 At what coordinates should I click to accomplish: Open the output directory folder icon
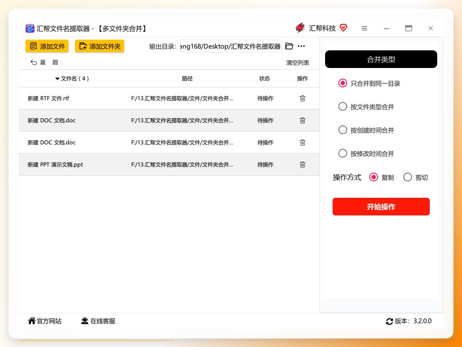point(289,46)
